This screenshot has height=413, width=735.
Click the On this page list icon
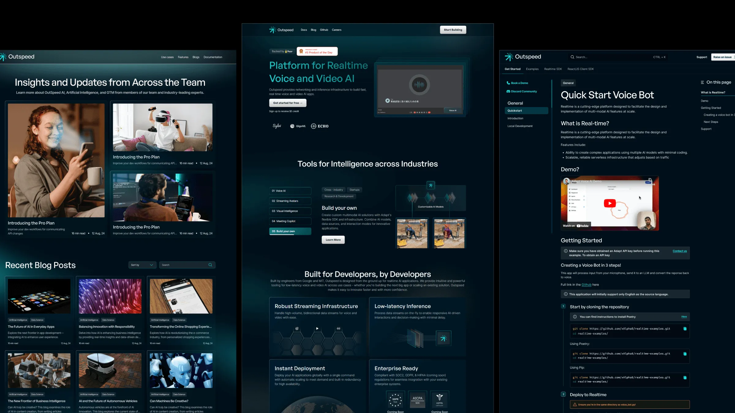point(702,82)
